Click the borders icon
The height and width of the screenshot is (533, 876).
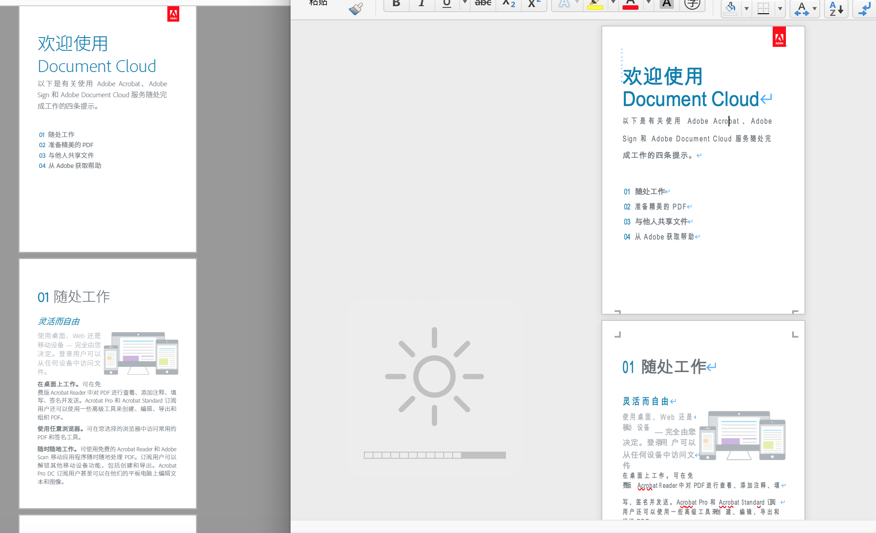[x=763, y=8]
